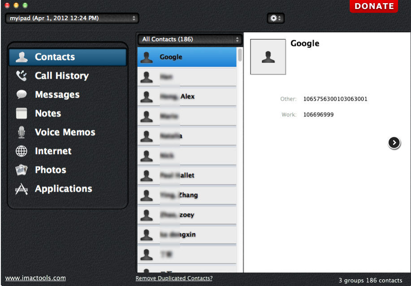Click the Notes notepad icon

pyautogui.click(x=22, y=113)
